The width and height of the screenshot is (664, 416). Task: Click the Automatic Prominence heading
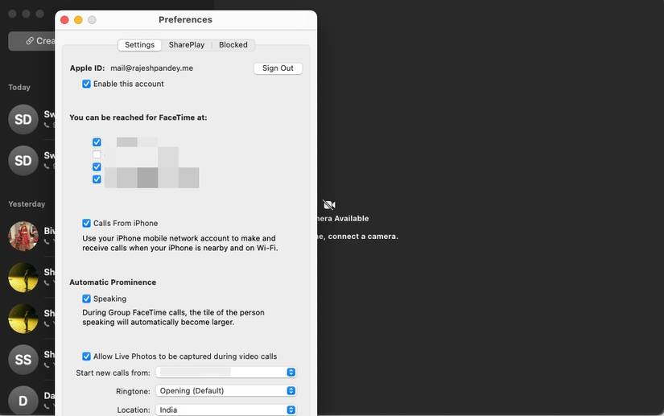click(x=113, y=282)
